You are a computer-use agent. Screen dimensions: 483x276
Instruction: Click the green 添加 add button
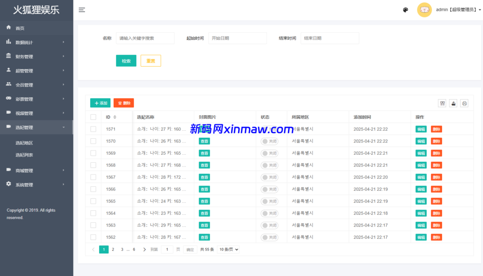[100, 103]
